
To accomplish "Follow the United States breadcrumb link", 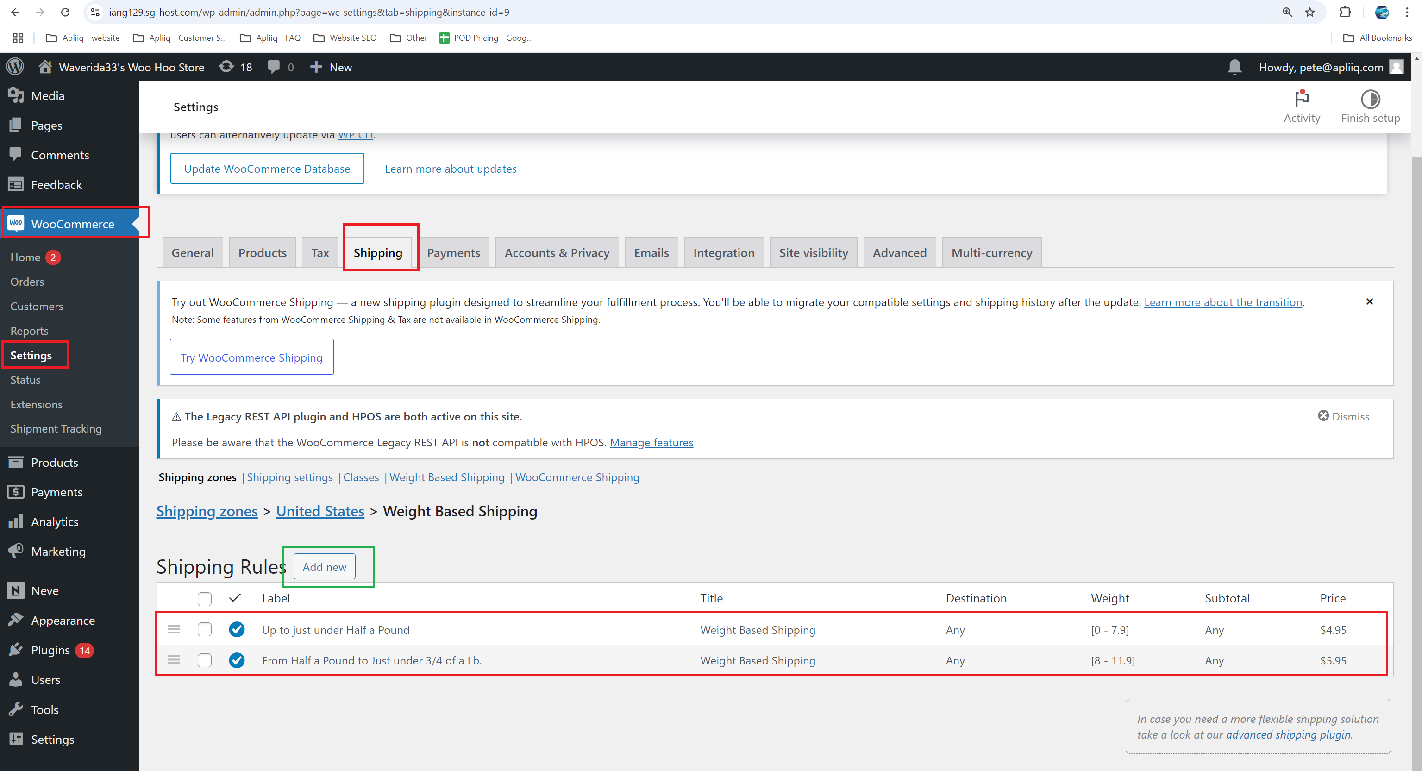I will [x=320, y=511].
